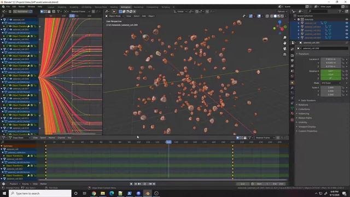This screenshot has height=197, width=350.
Task: Open the Dope Sheet mode dropdown
Action: pyautogui.click(x=20, y=138)
